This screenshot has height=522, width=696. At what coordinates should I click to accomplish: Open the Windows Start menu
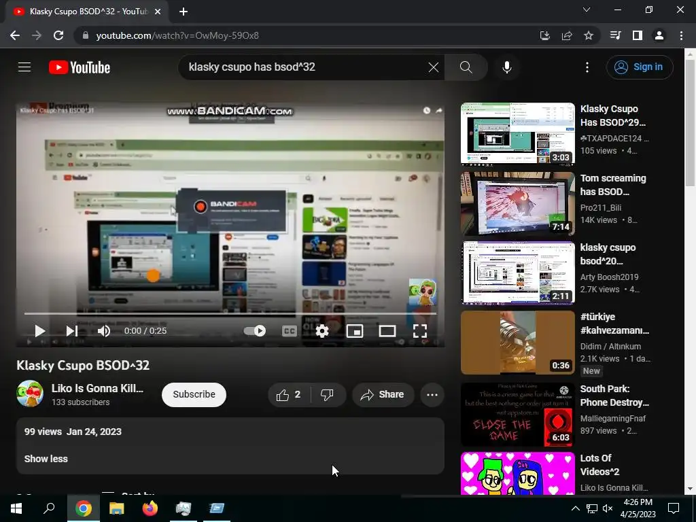16,508
